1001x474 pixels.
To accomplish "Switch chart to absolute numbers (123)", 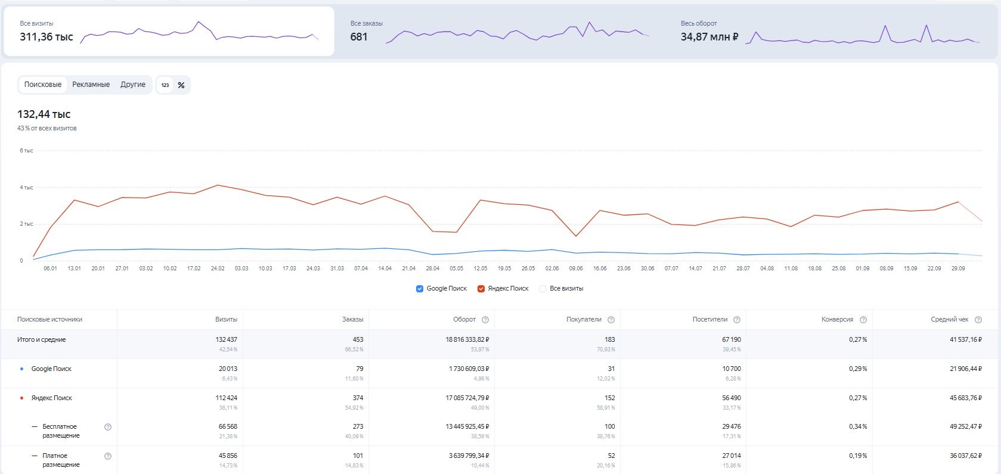I will 165,85.
